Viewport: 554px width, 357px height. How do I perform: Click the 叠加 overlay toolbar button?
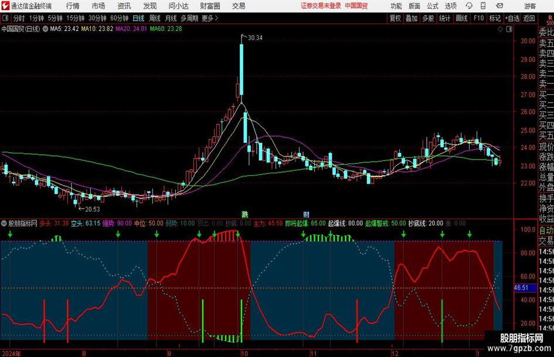click(412, 18)
